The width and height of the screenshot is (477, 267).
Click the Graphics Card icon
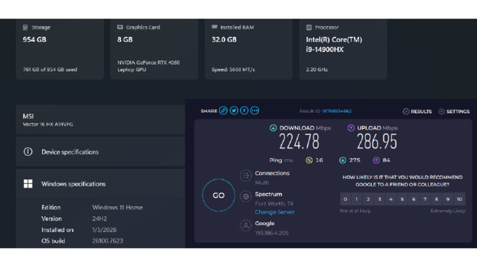click(x=120, y=27)
